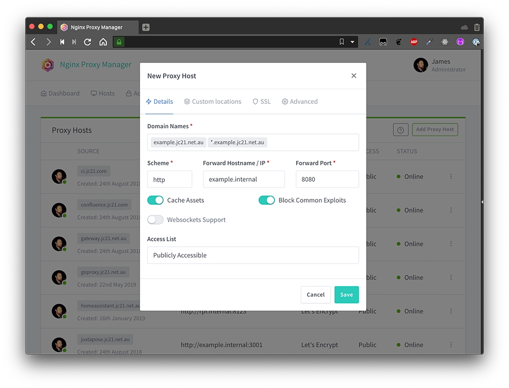Close the New Proxy Host dialog
This screenshot has width=509, height=388.
[x=354, y=76]
